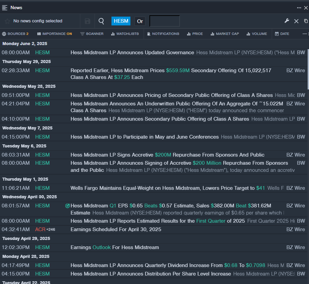Click the 11:06:21AM timestamp
Viewport: 309px width, 284px height.
(x=16, y=188)
